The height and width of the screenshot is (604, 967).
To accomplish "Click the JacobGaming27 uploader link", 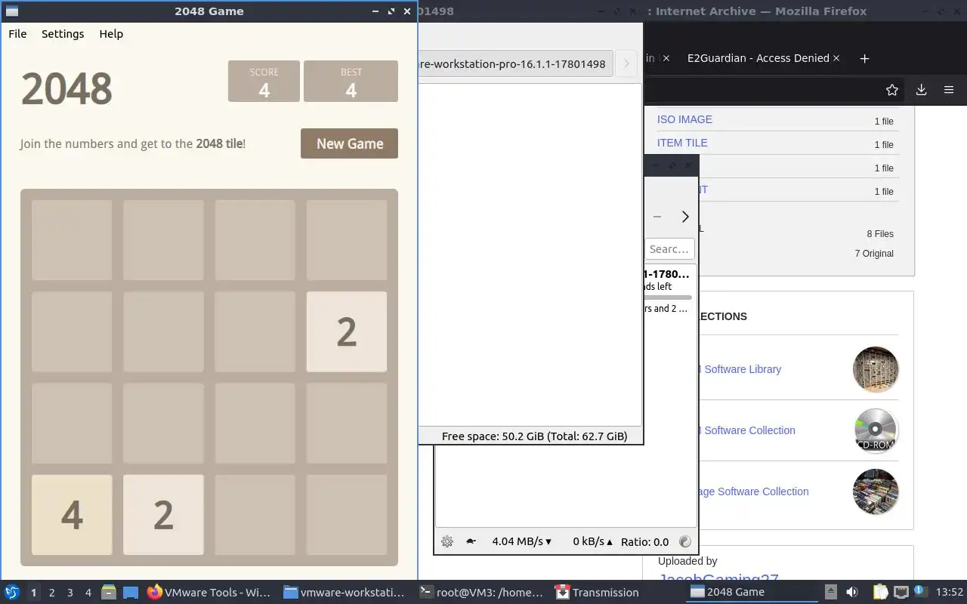I will click(x=718, y=578).
